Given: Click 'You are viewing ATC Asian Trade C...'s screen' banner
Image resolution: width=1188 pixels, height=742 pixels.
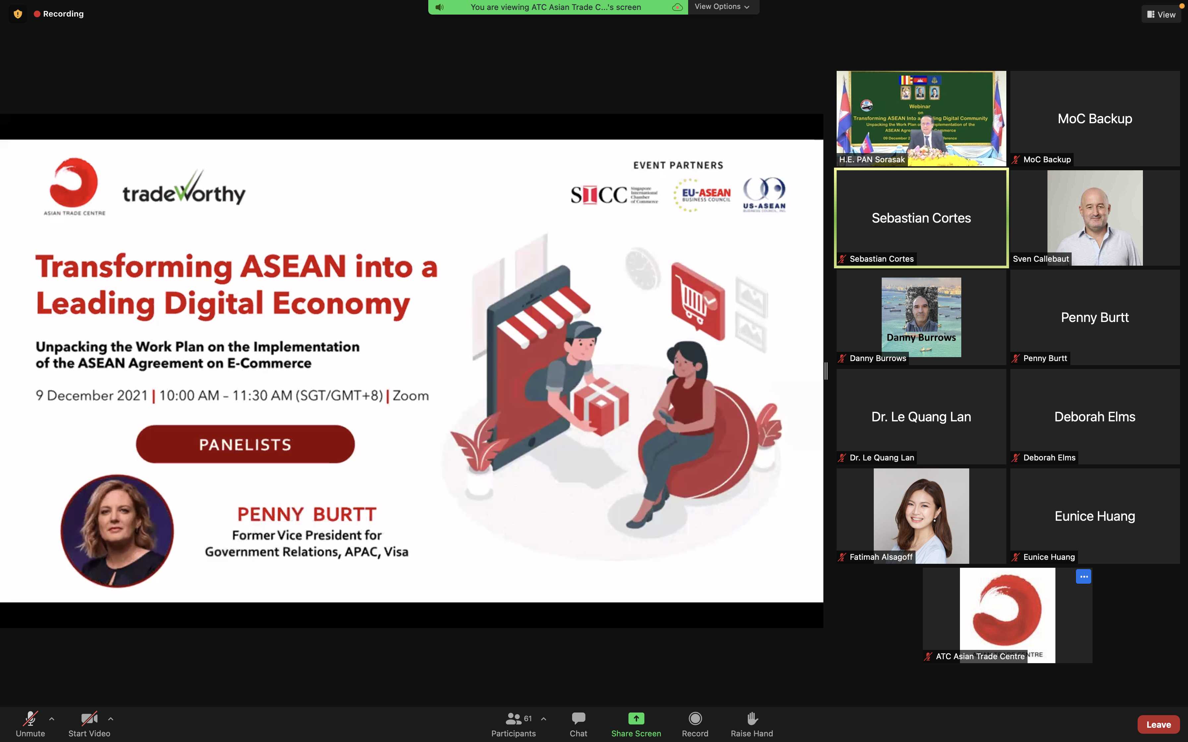Looking at the screenshot, I should coord(556,7).
